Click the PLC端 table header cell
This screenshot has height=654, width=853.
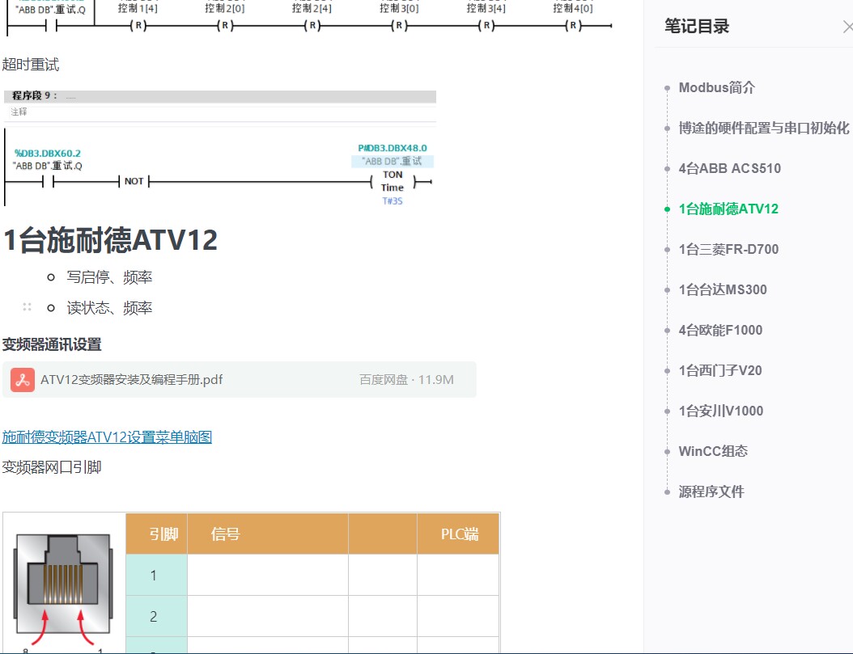point(458,534)
